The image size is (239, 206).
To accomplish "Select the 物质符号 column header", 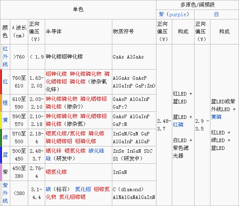I will click(134, 32).
